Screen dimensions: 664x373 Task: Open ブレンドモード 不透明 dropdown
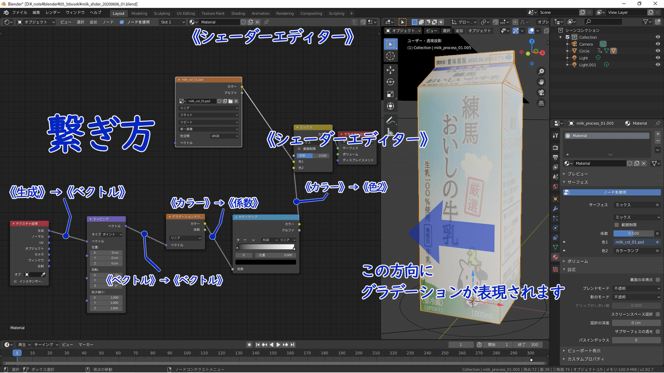click(x=637, y=289)
